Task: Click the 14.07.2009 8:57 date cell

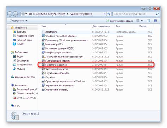Action: click(100, 73)
